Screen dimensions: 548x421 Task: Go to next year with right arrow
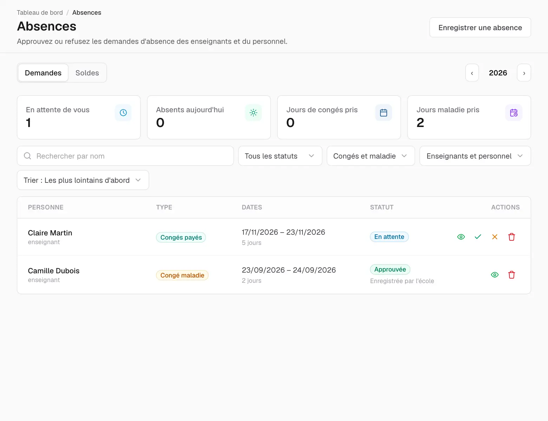point(524,73)
